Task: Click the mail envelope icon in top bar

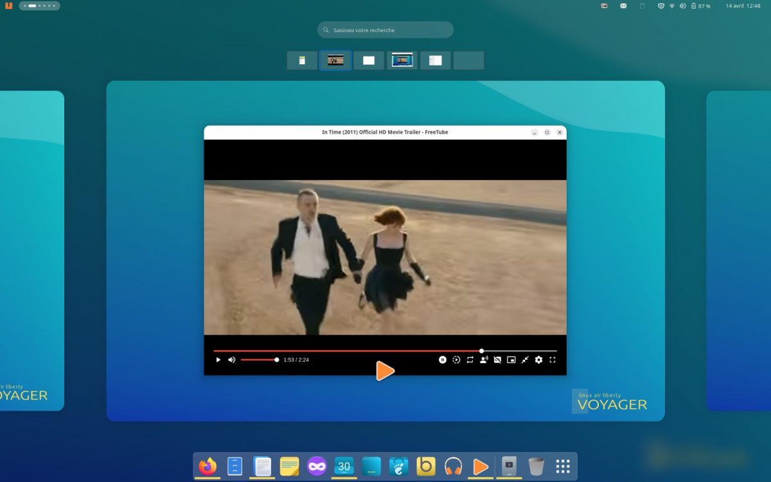Action: click(x=623, y=6)
